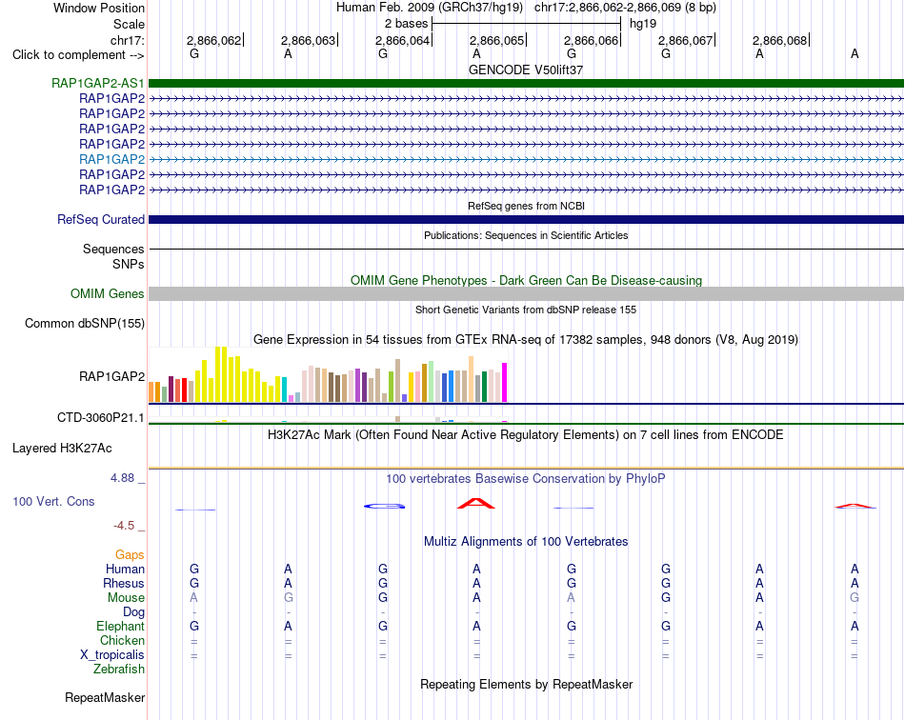Click the light blue RAP1GAP2 transcript label
Viewport: 905px width, 720px height.
coord(112,159)
